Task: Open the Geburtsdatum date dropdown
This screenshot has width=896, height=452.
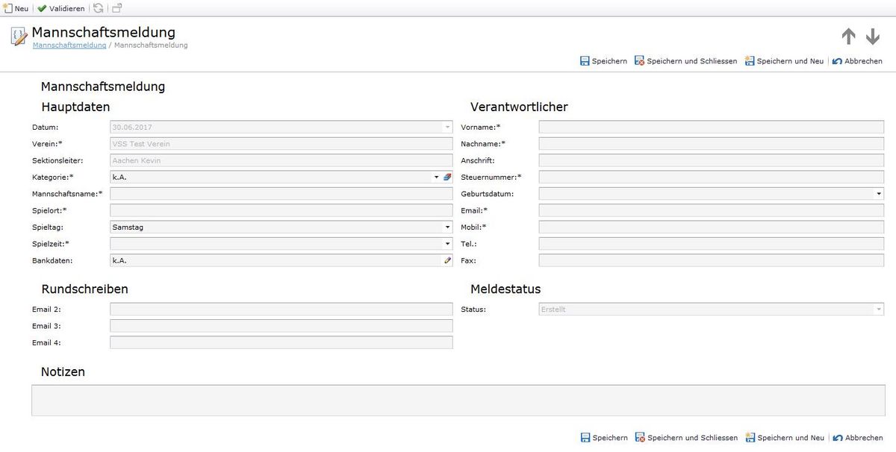Action: [879, 194]
